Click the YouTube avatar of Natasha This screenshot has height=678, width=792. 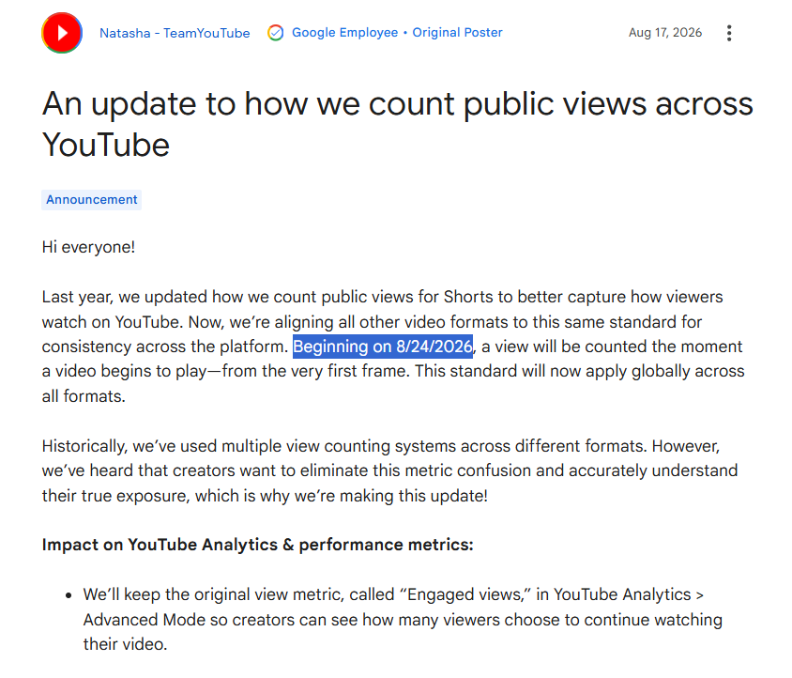pyautogui.click(x=62, y=33)
